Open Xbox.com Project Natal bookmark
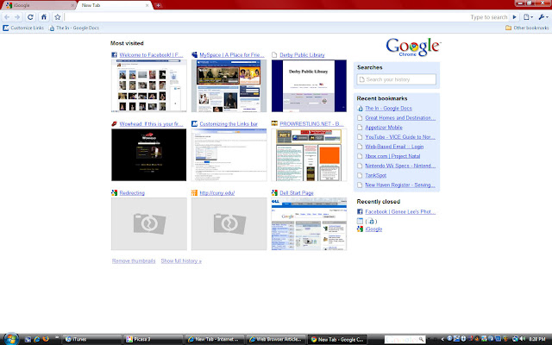This screenshot has height=345, width=552. [x=392, y=156]
